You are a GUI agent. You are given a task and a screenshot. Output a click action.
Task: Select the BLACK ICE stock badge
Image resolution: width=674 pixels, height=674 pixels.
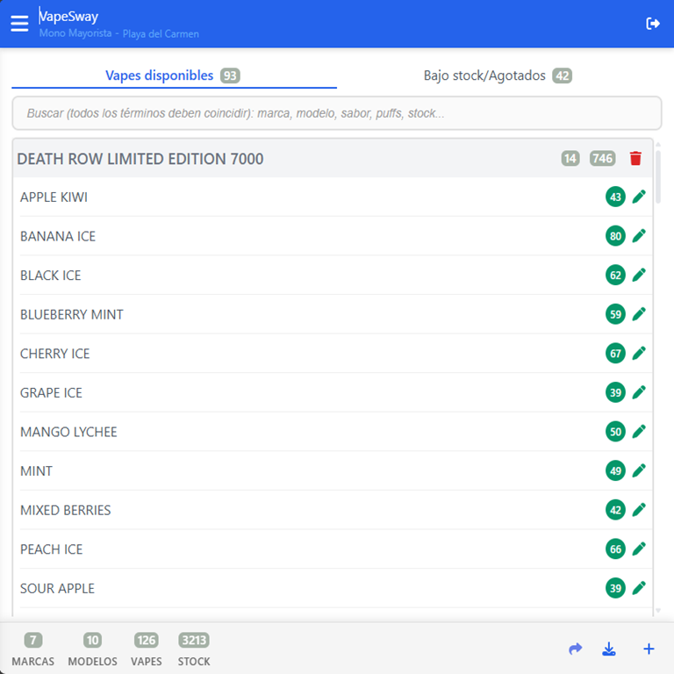(x=615, y=275)
